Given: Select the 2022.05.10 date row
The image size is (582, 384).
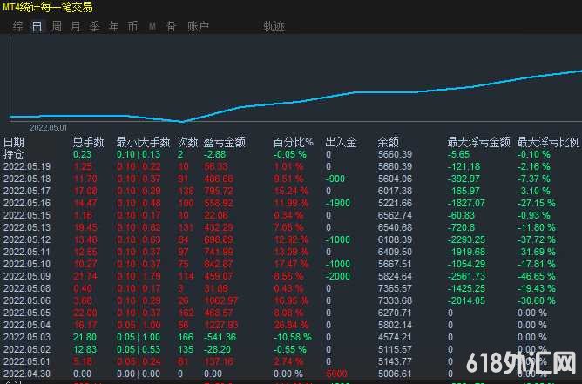Looking at the screenshot, I should click(x=27, y=264).
